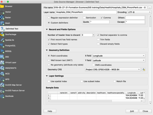
Task: Click the Close button
Action: 145,111
